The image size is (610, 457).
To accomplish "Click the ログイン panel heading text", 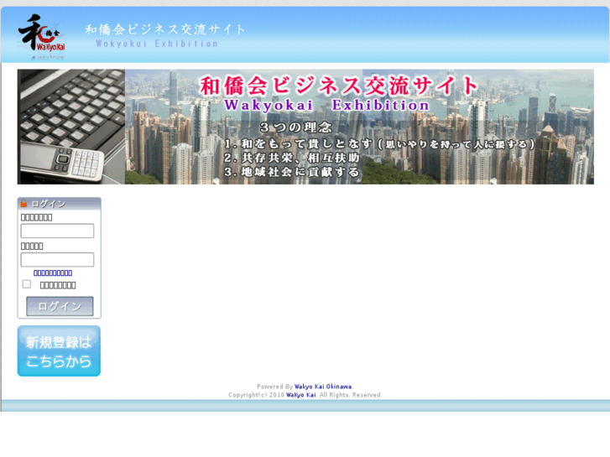I will pyautogui.click(x=48, y=204).
